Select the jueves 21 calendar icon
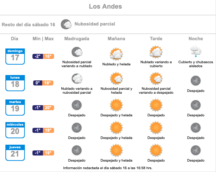Screen dimensions: 216x172 pyautogui.click(x=15, y=153)
